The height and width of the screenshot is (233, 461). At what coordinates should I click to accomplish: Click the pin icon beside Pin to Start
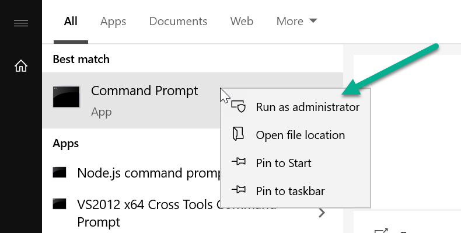(239, 162)
